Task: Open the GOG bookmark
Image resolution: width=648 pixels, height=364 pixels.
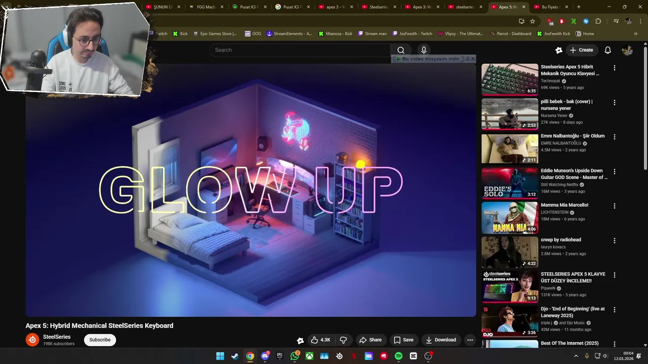Action: pos(253,34)
